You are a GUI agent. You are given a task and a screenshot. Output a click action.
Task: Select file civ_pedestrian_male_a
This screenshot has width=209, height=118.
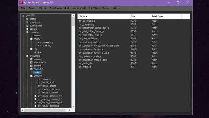tap(90, 56)
